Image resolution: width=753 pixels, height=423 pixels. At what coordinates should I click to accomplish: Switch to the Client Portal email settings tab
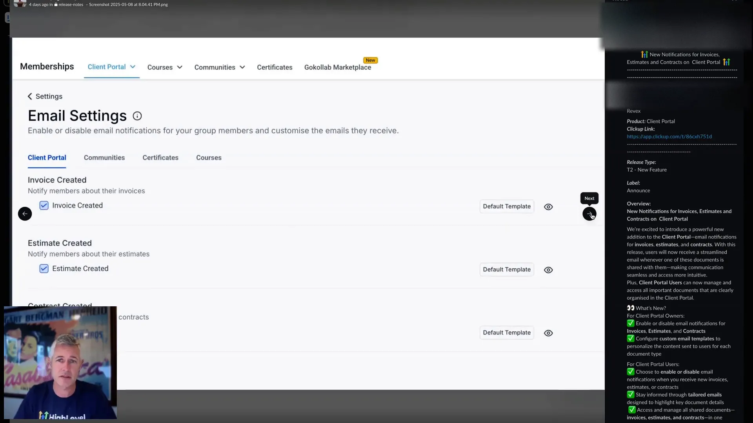[x=47, y=158]
